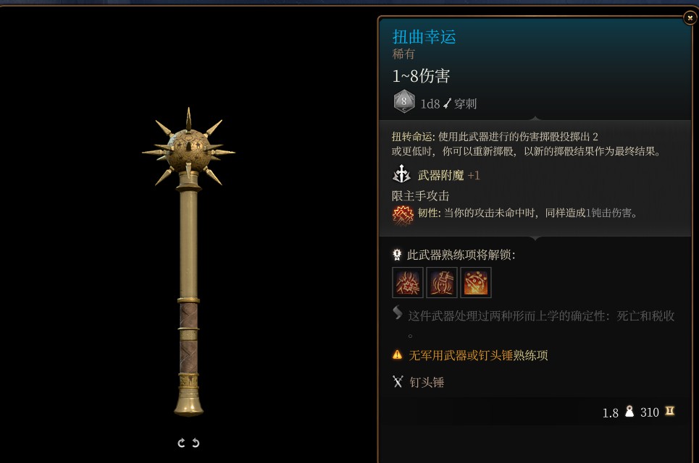699x463 pixels.
Task: Click the spiked mace head model
Action: (188, 147)
